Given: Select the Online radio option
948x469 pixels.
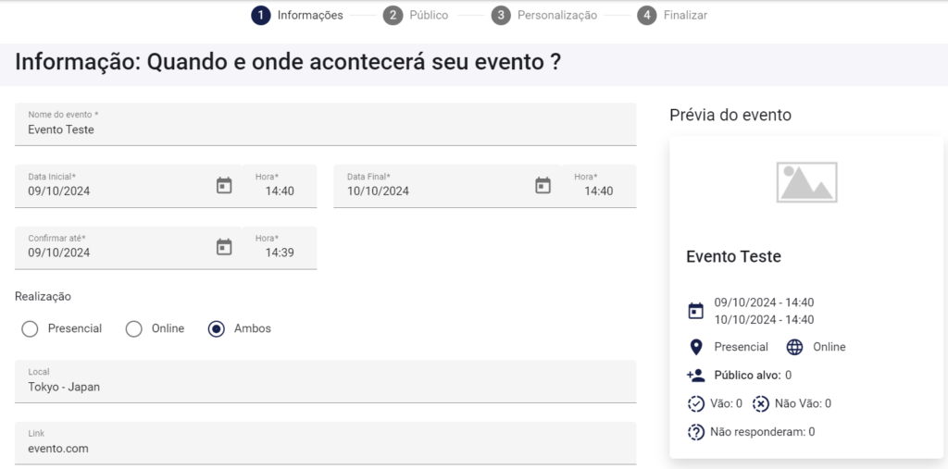Looking at the screenshot, I should click(x=134, y=329).
